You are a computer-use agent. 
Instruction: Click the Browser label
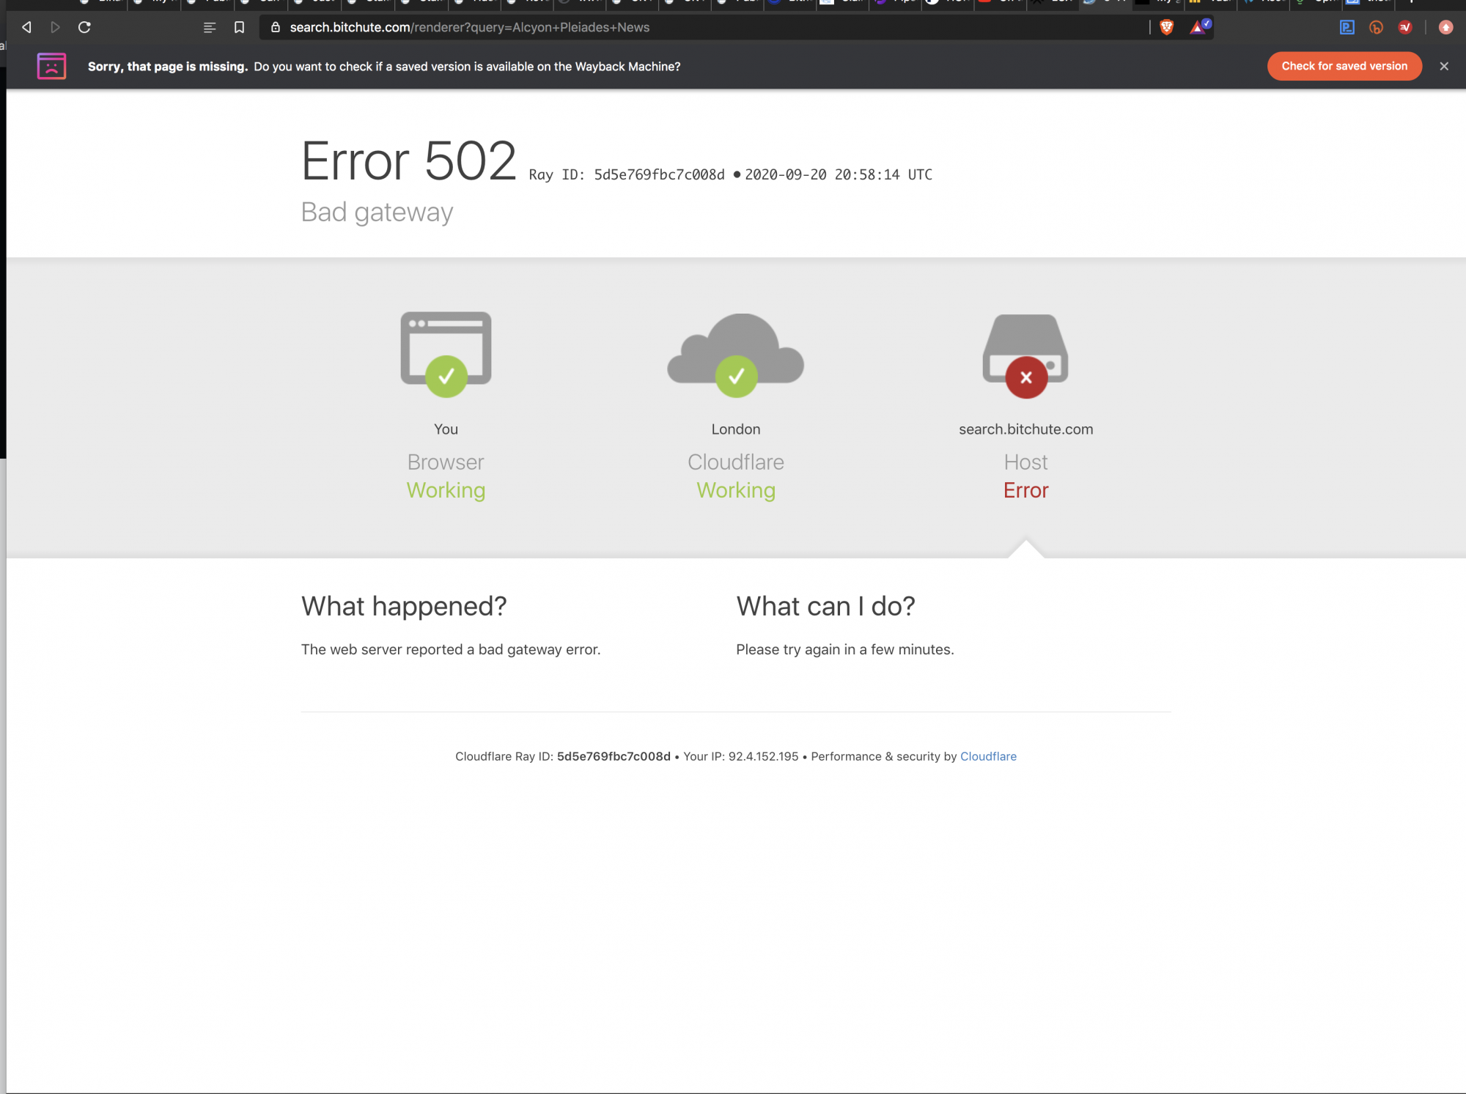click(446, 462)
